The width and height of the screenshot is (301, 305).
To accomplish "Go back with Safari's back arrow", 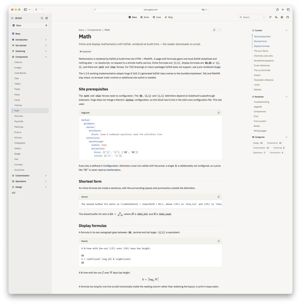I will pos(36,9).
